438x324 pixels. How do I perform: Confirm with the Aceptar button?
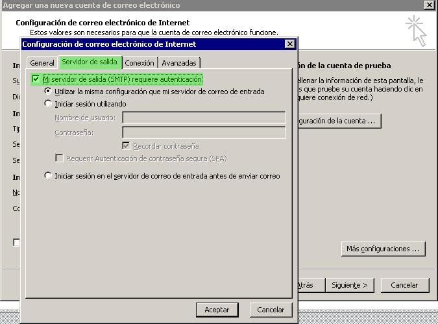click(217, 310)
